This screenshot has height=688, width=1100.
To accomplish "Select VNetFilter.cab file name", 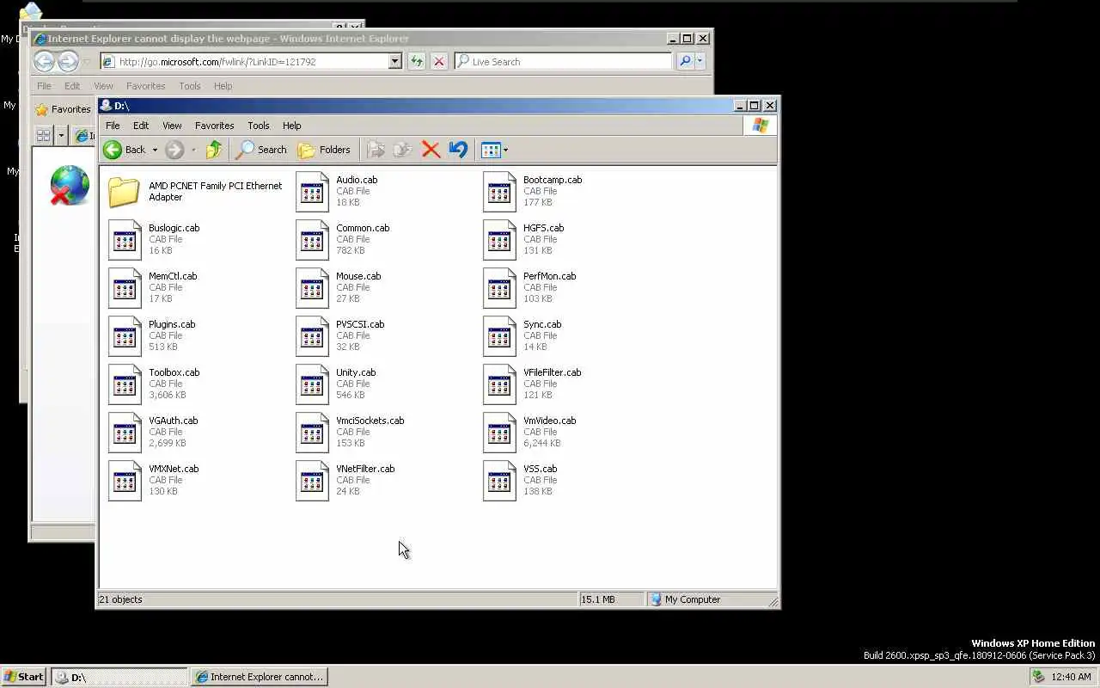I will [x=365, y=469].
